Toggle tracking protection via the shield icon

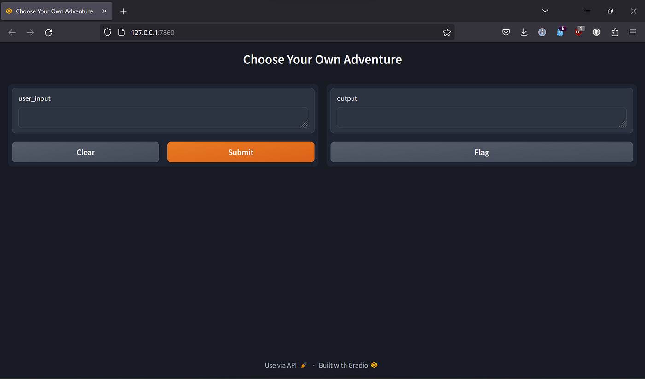pos(107,32)
